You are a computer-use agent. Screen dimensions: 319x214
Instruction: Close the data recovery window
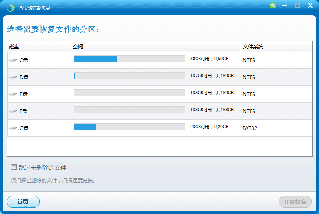tap(310, 6)
